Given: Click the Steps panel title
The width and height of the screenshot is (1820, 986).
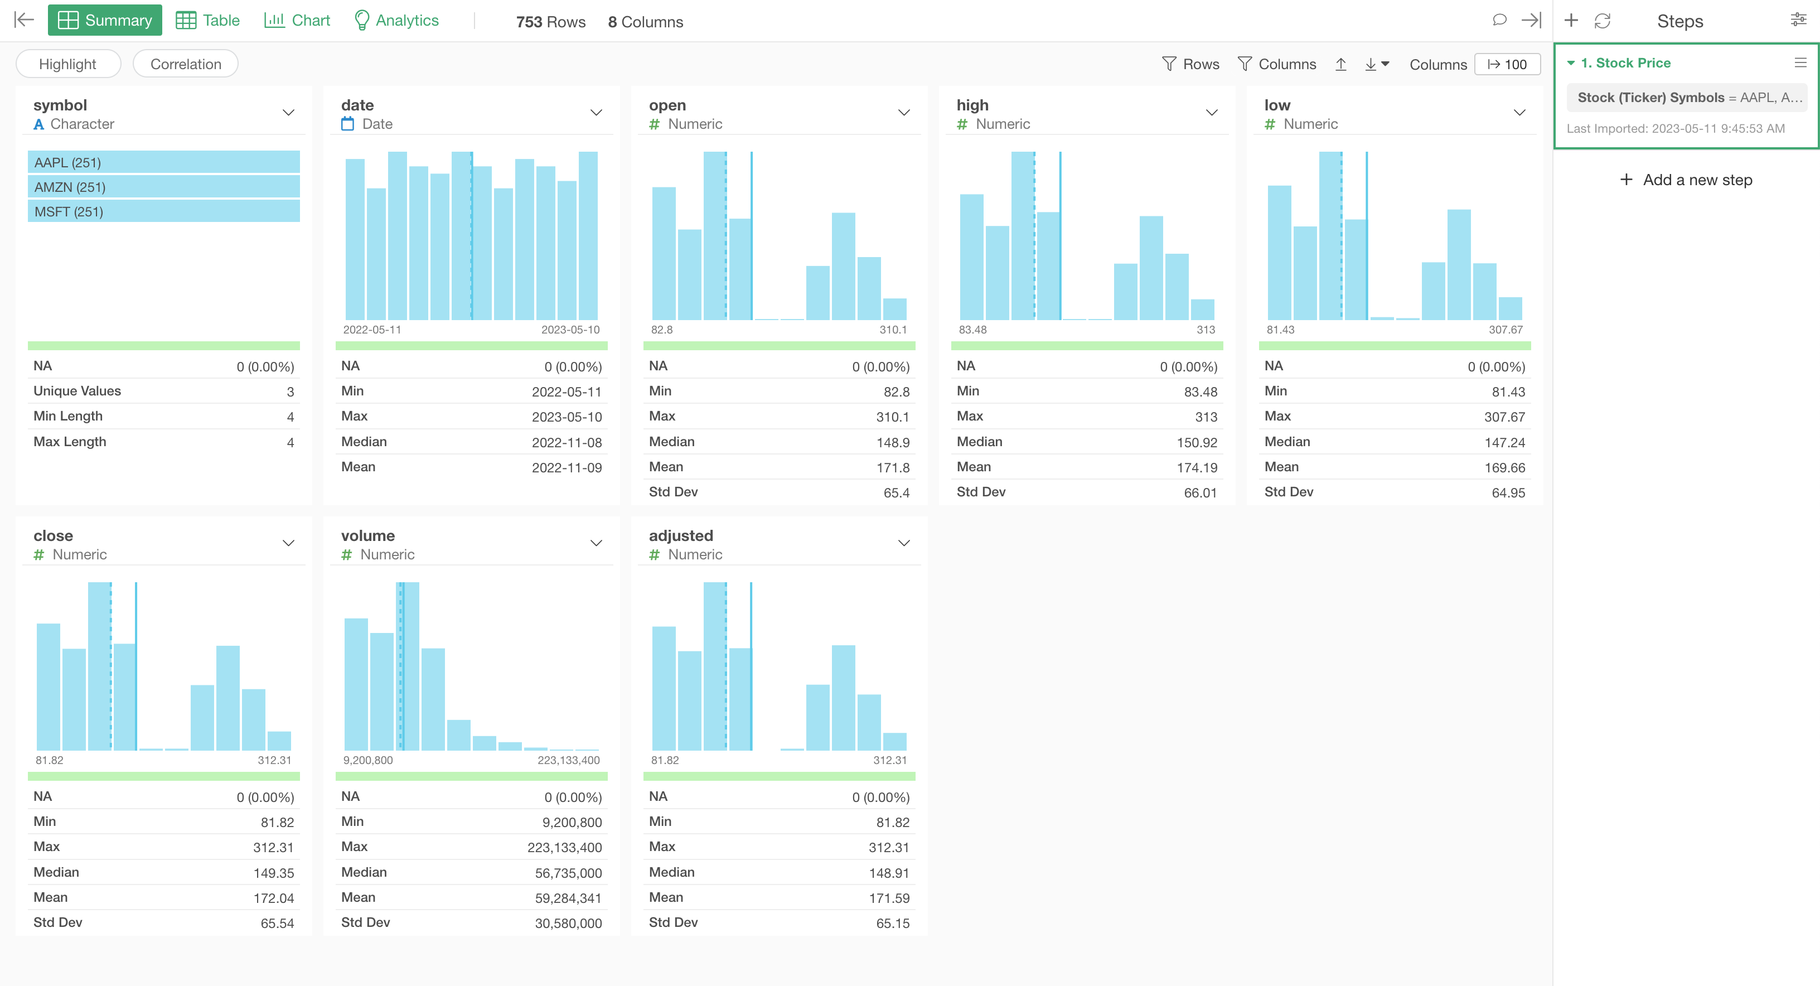Looking at the screenshot, I should point(1680,21).
